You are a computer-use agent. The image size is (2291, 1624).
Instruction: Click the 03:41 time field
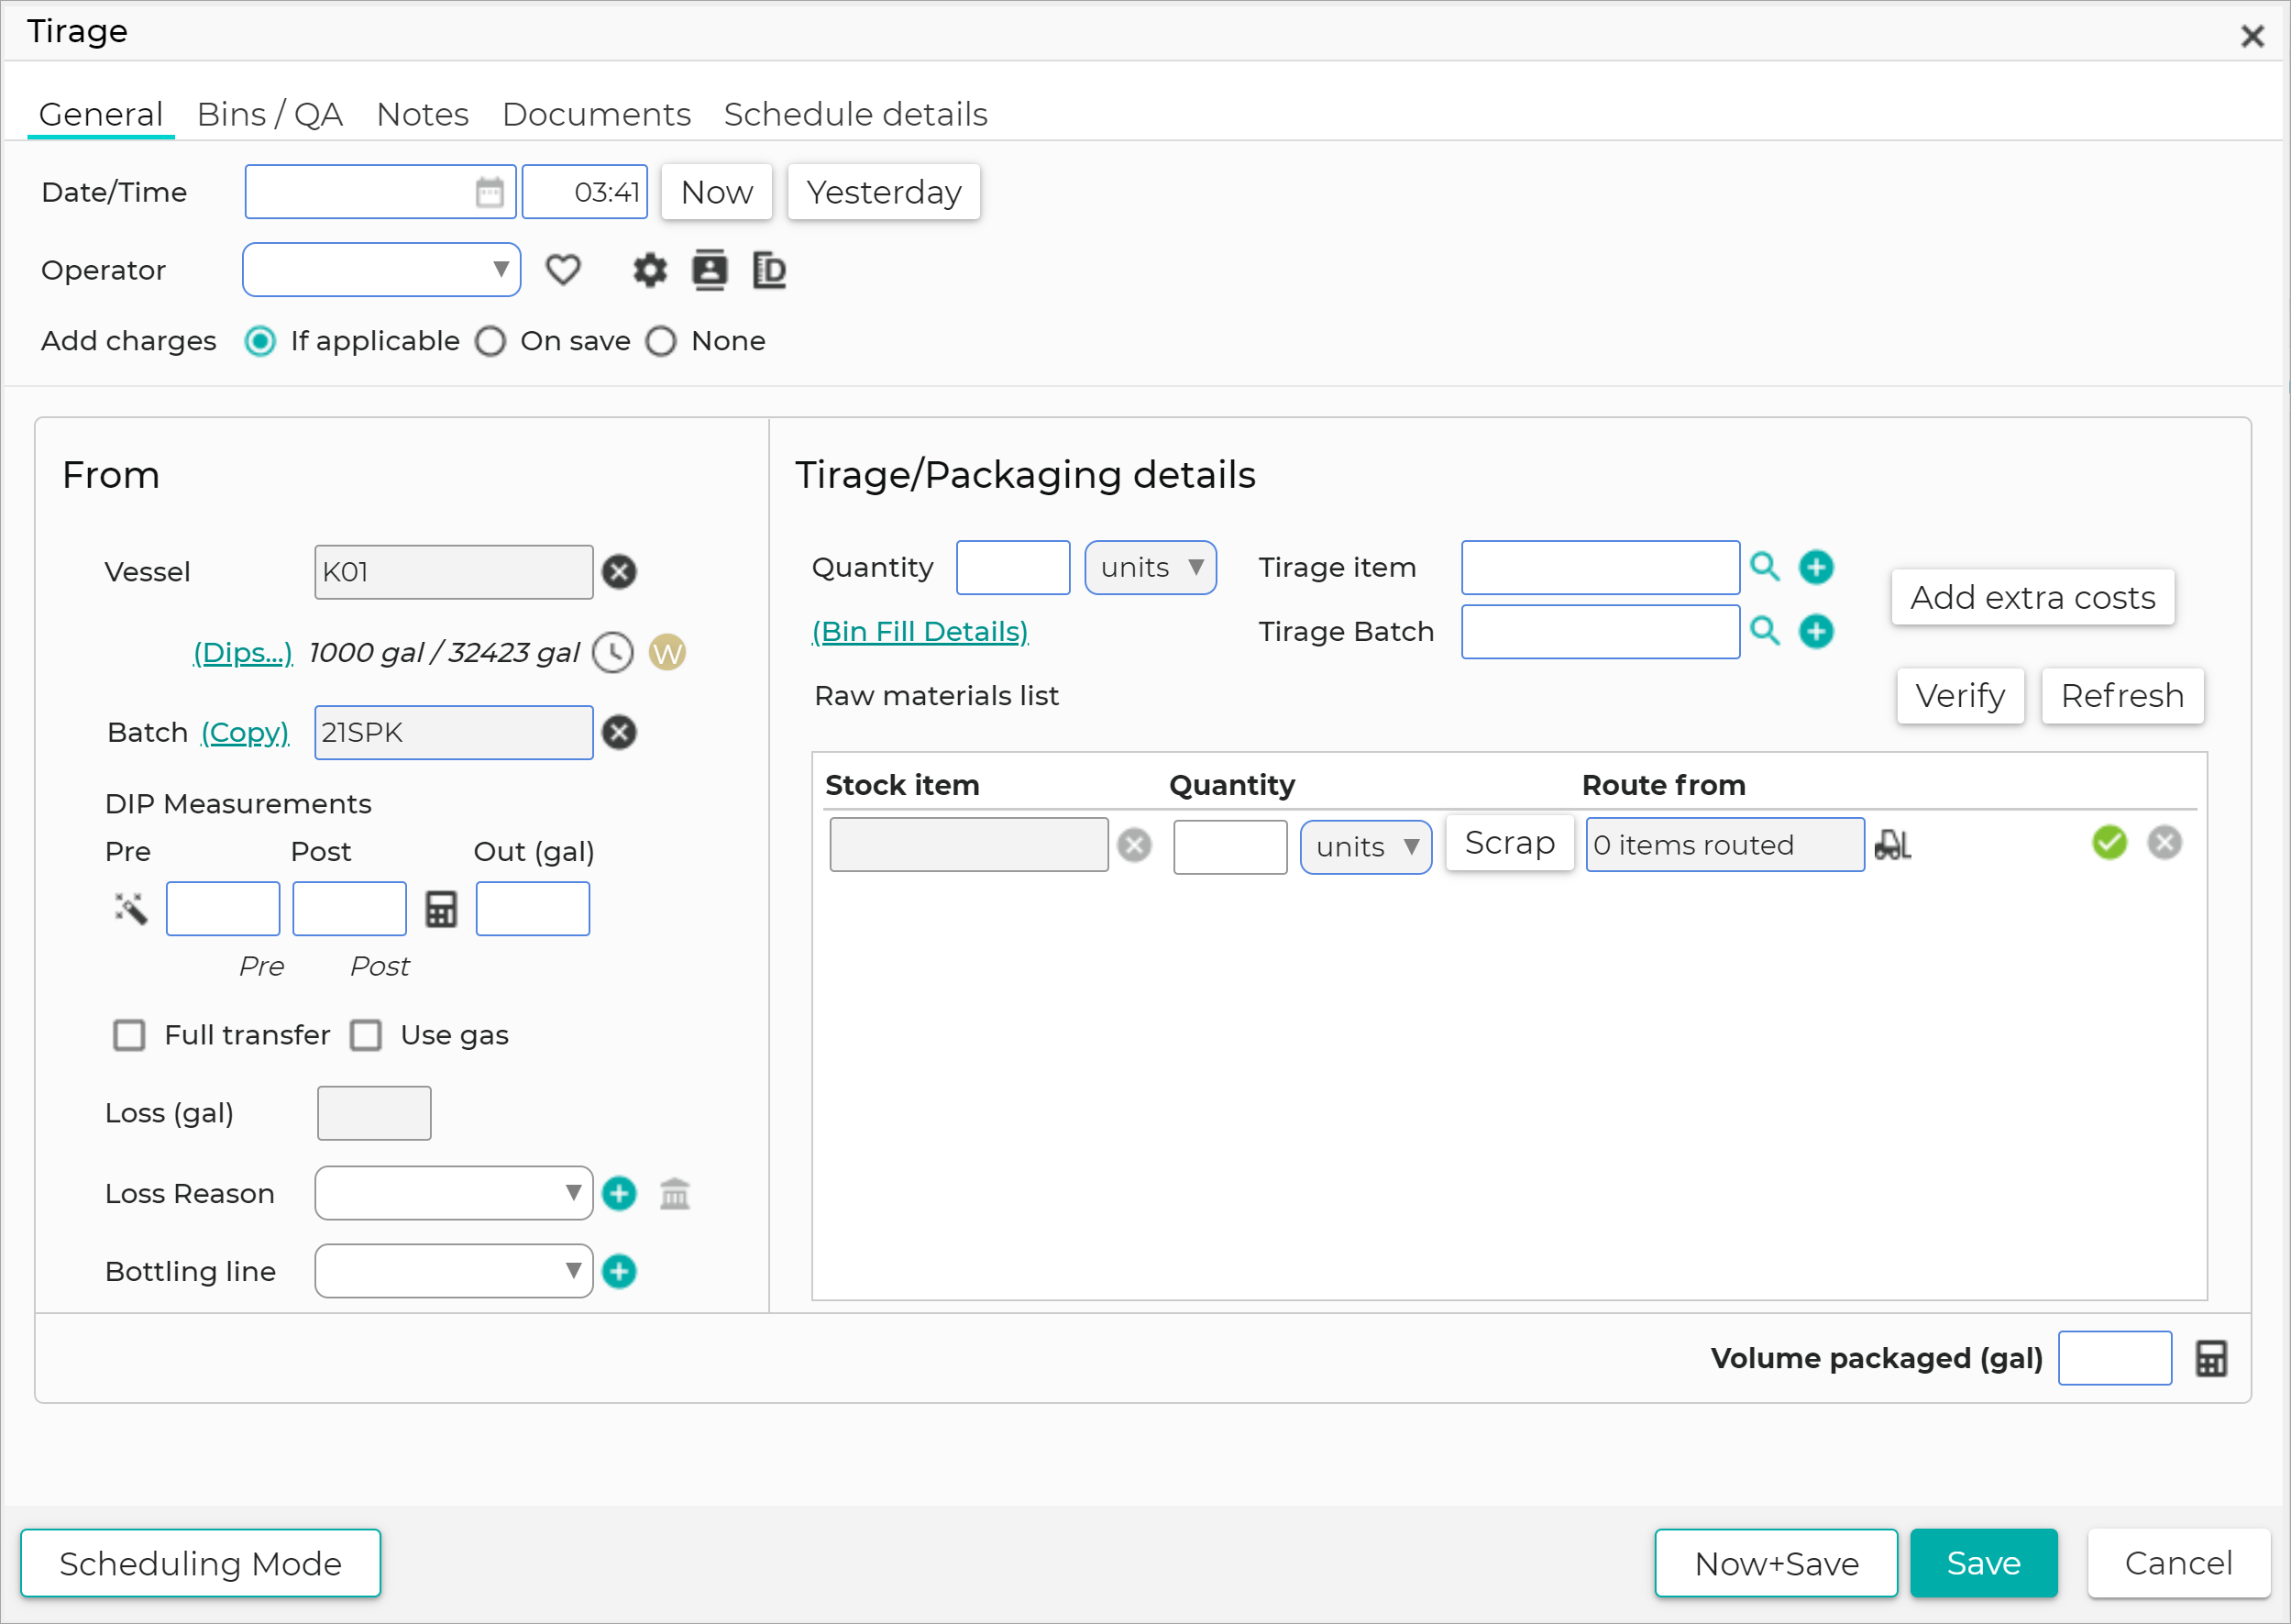point(585,192)
